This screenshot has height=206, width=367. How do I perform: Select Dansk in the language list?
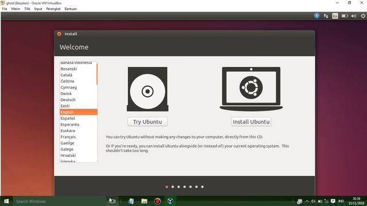point(79,94)
